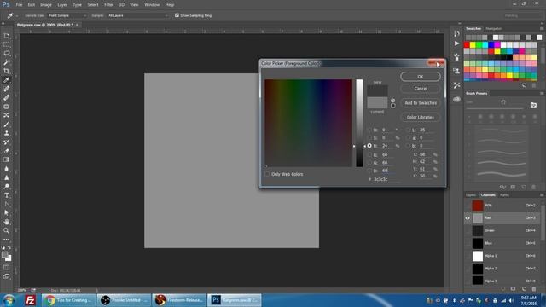Select the Rectangular Marquee tool
This screenshot has width=546, height=307.
[x=7, y=44]
